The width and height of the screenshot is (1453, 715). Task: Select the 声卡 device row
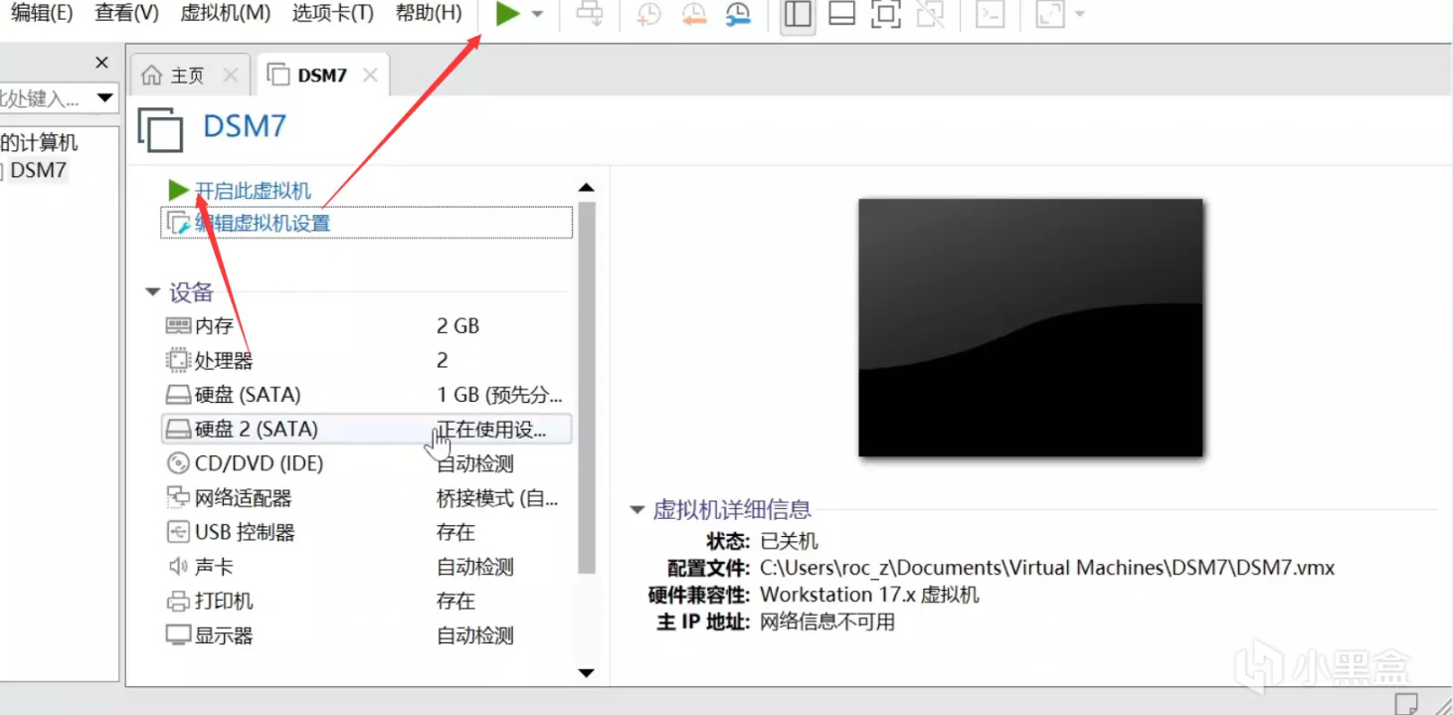point(367,567)
